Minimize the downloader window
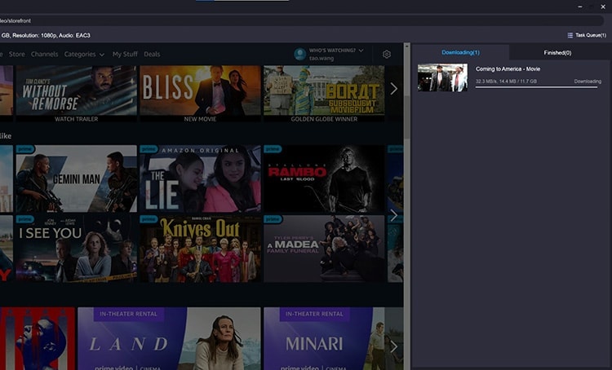 [x=580, y=7]
